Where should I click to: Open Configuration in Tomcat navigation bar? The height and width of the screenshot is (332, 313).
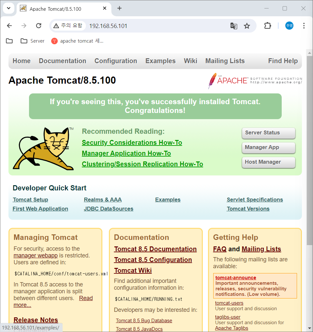(x=116, y=61)
